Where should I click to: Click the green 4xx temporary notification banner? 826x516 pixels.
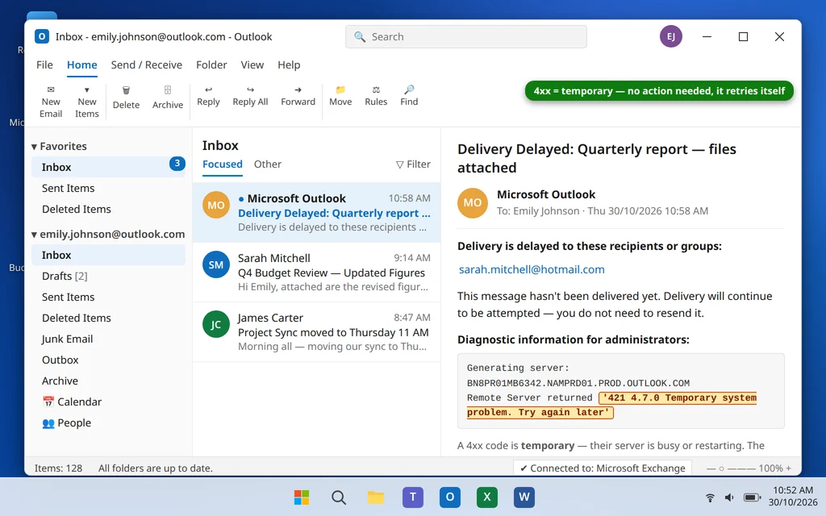[x=659, y=91]
